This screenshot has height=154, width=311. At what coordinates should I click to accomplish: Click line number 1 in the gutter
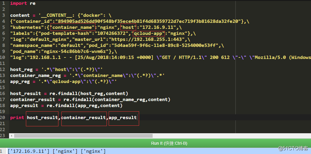pyautogui.click(x=3, y=3)
